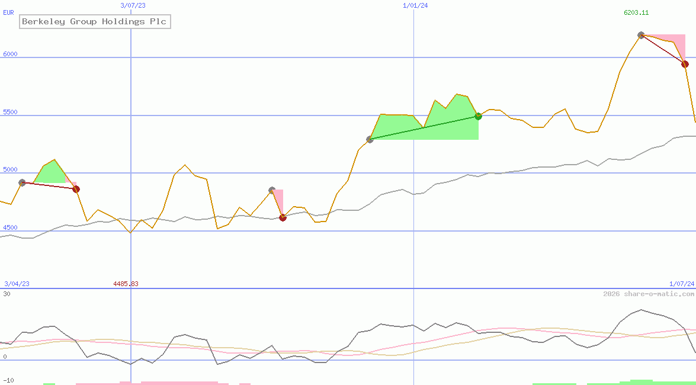Image resolution: width=696 pixels, height=385 pixels.
Task: Select the green buy marker near 5500 level
Action: (x=477, y=116)
